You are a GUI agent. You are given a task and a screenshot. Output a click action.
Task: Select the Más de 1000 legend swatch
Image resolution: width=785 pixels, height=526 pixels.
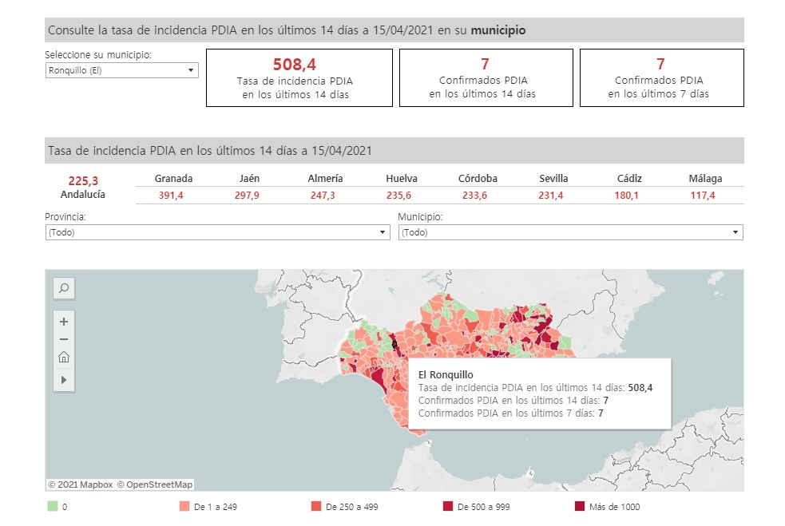(x=580, y=507)
